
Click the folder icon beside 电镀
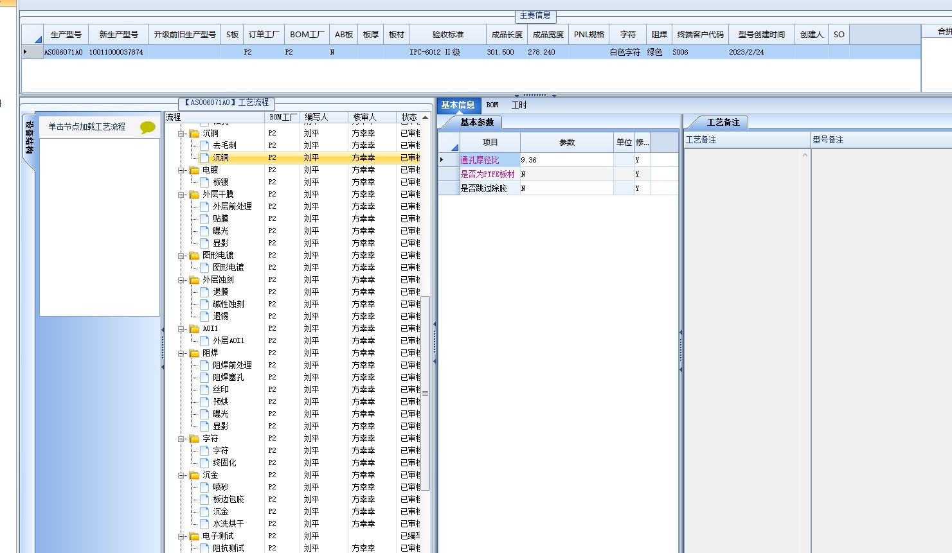click(x=194, y=170)
